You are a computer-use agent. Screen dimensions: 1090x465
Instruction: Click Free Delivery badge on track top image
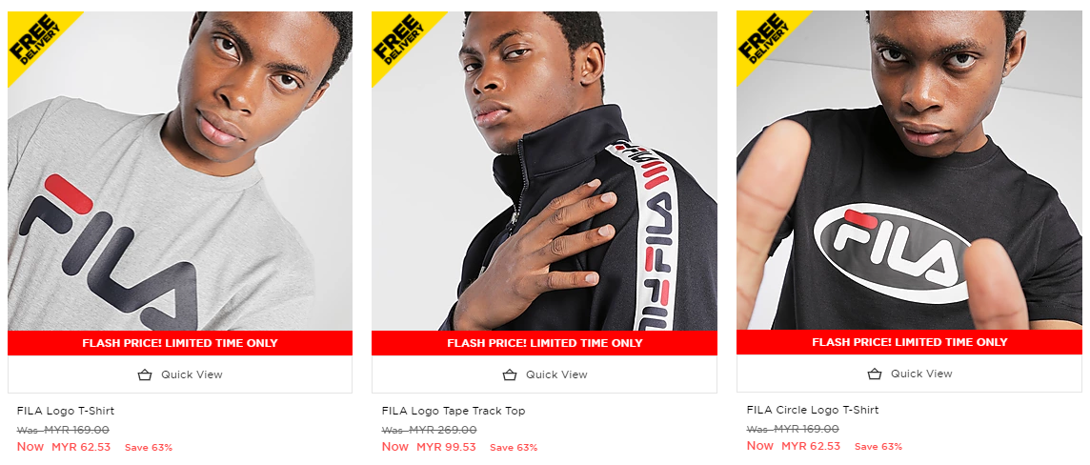pyautogui.click(x=399, y=40)
